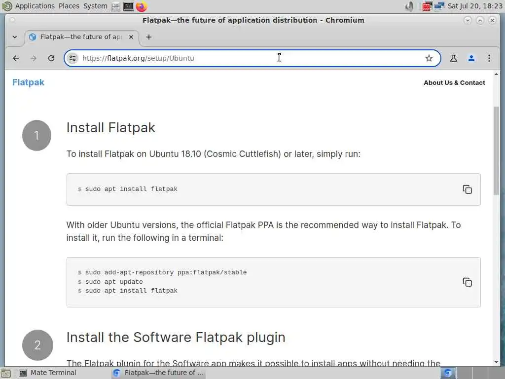Open the Applications menu
This screenshot has height=379, width=505.
(35, 6)
